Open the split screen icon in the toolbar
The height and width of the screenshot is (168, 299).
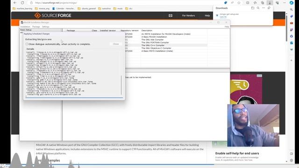(x=248, y=3)
